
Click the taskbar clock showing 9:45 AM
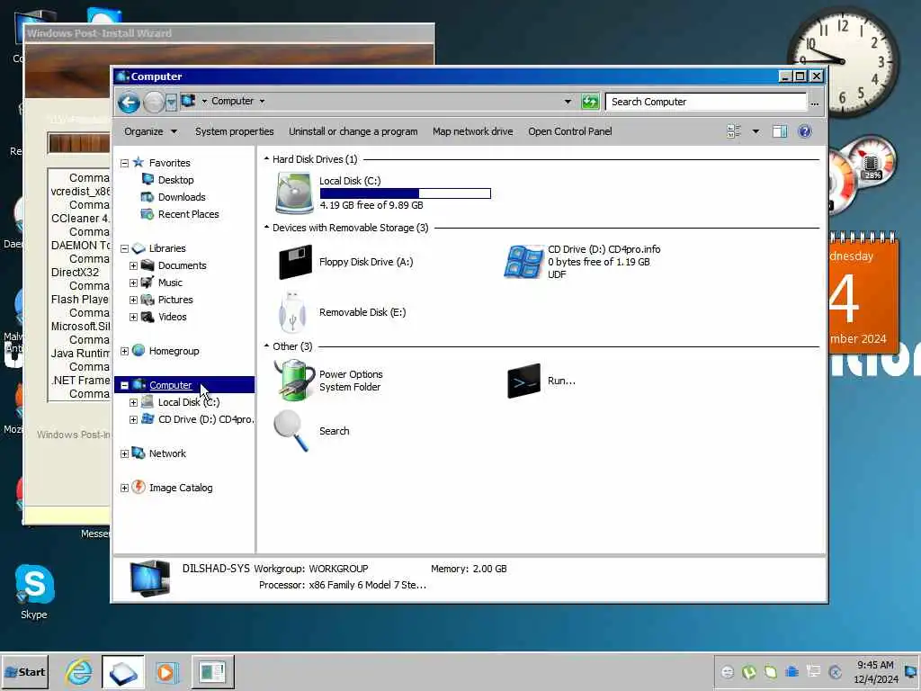[x=875, y=671]
